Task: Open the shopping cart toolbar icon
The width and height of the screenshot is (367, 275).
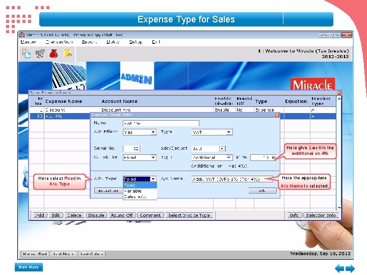Action: tap(40, 53)
